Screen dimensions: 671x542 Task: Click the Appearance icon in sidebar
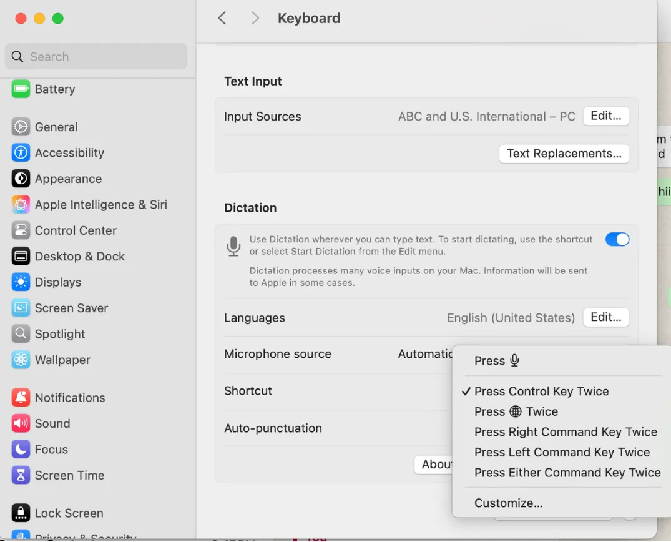coord(21,179)
